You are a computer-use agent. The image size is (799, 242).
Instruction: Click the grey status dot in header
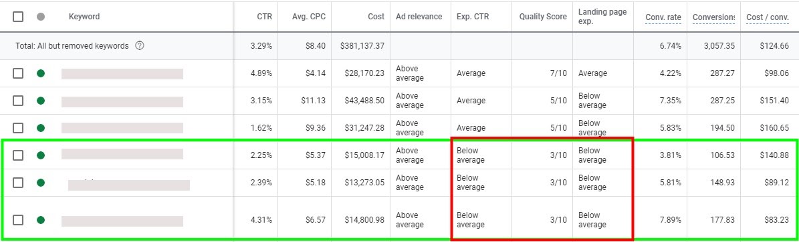[41, 17]
